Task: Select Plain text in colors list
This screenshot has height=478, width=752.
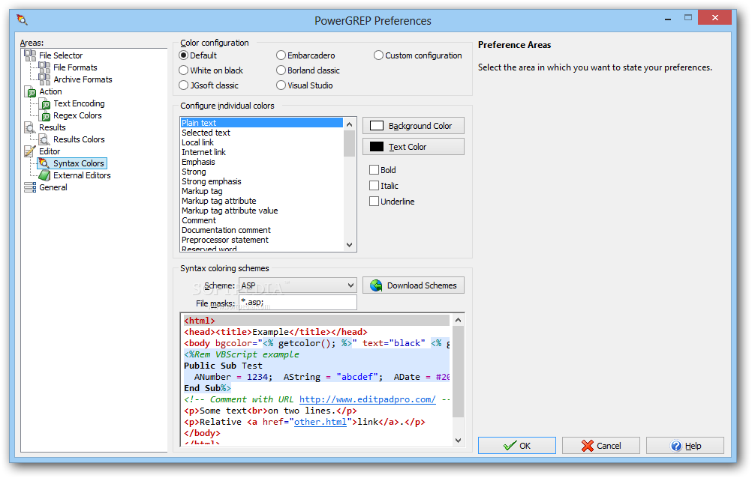Action: pos(262,123)
